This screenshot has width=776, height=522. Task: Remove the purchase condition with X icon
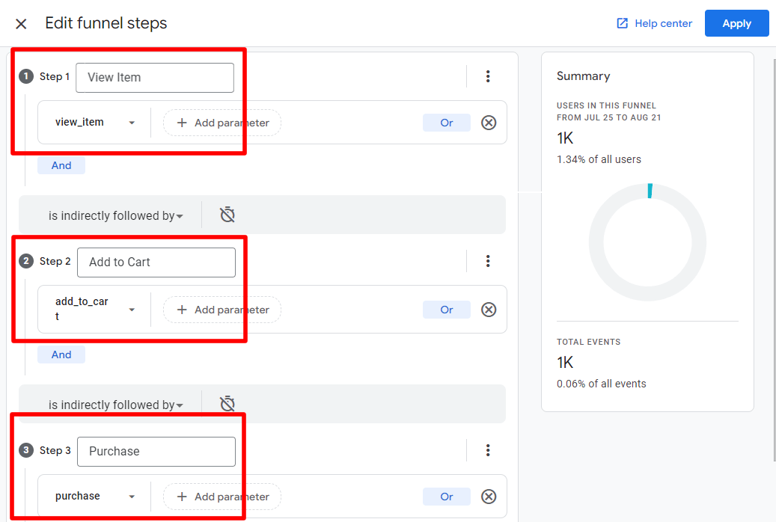[489, 497]
